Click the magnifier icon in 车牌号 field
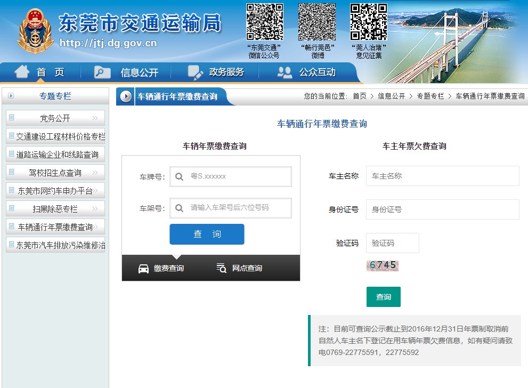This screenshot has width=528, height=388. tap(180, 176)
